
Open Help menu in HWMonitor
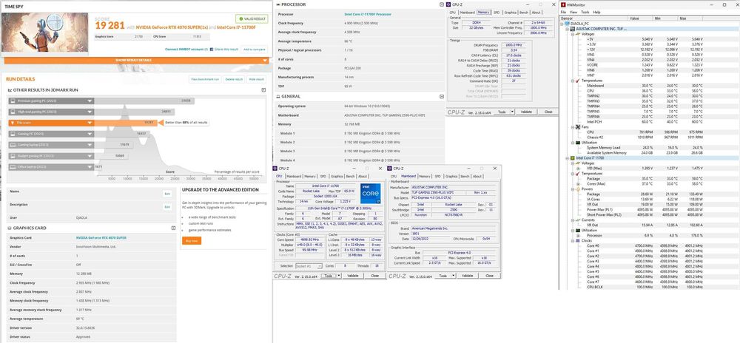tap(597, 12)
